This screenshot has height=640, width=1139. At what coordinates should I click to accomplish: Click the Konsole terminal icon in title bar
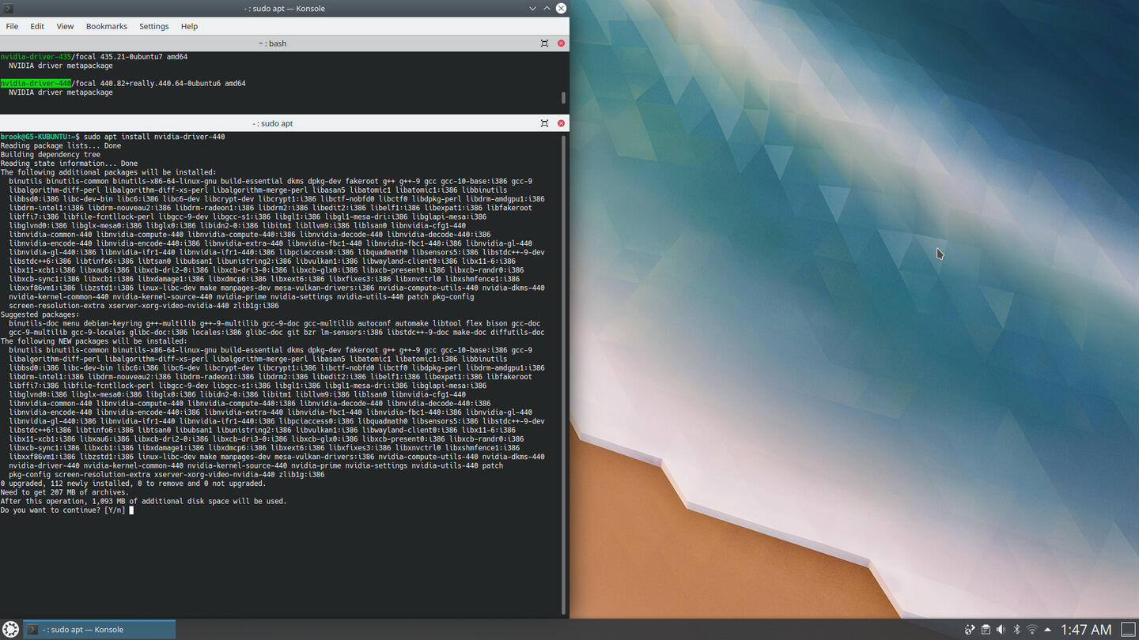click(x=9, y=8)
